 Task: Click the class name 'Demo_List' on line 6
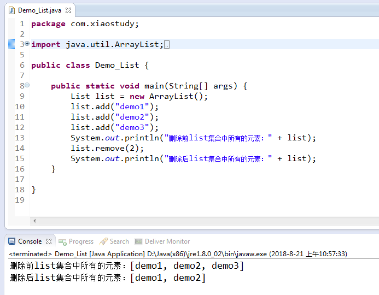point(117,65)
